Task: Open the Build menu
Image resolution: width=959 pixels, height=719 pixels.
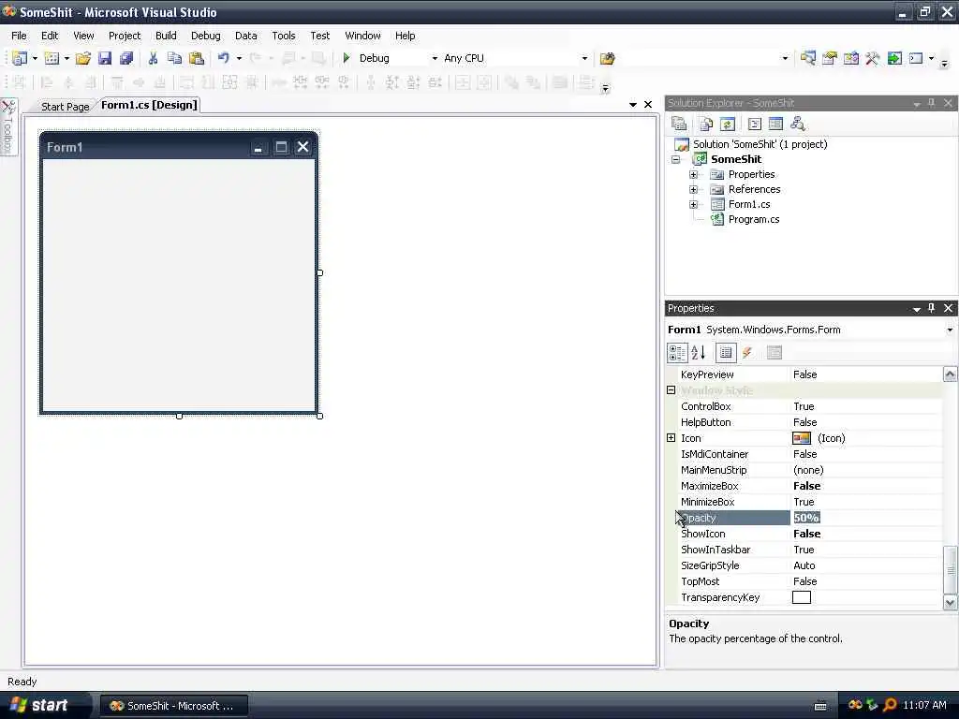Action: pyautogui.click(x=166, y=36)
